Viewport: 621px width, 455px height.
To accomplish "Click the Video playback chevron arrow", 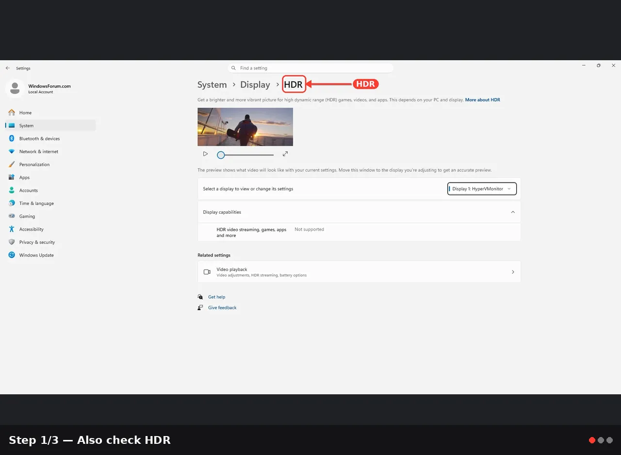I will pyautogui.click(x=513, y=272).
